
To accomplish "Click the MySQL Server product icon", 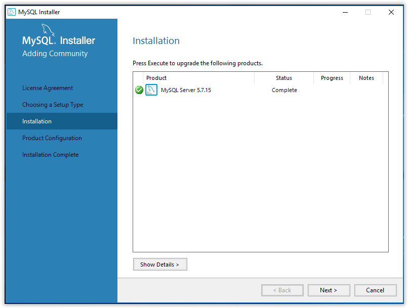I will (151, 90).
